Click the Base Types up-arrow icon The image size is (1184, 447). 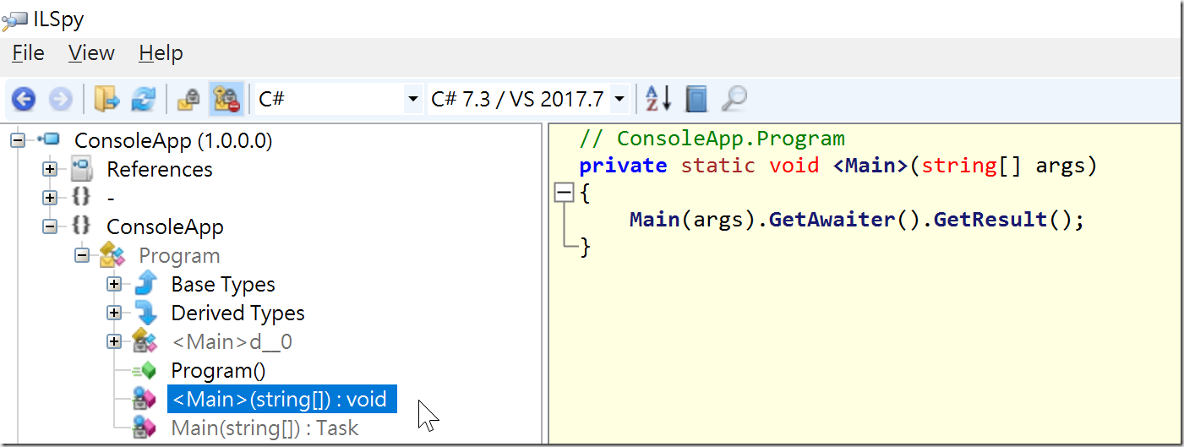click(146, 284)
